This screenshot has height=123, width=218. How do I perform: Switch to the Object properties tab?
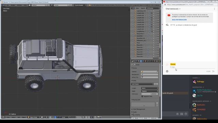[x=145, y=61]
